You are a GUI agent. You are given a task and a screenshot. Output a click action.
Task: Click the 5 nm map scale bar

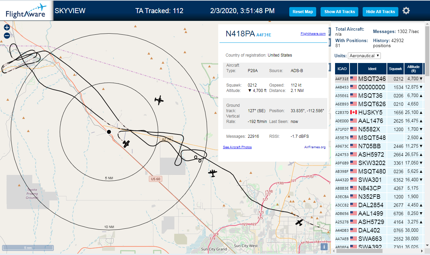[x=28, y=248]
